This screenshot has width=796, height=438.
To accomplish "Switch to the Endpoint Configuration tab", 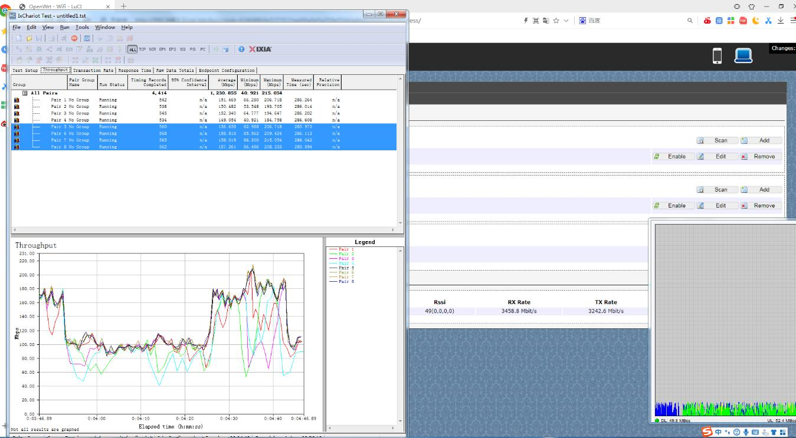I will pyautogui.click(x=227, y=71).
